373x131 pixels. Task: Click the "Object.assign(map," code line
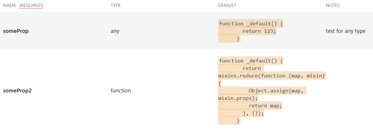(x=276, y=91)
